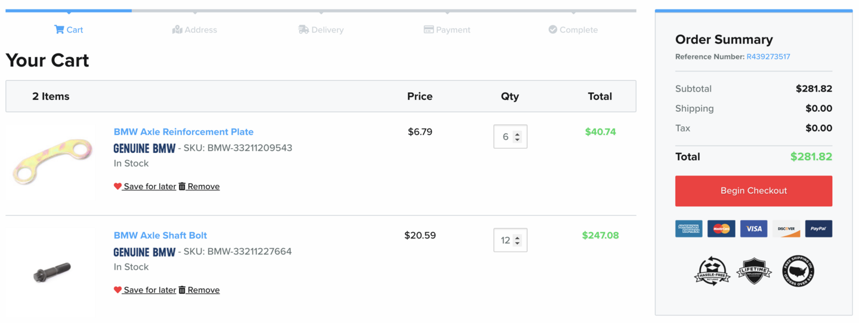Open the BMW Axle Shaft Bolt link
Image resolution: width=859 pixels, height=323 pixels.
(x=160, y=236)
